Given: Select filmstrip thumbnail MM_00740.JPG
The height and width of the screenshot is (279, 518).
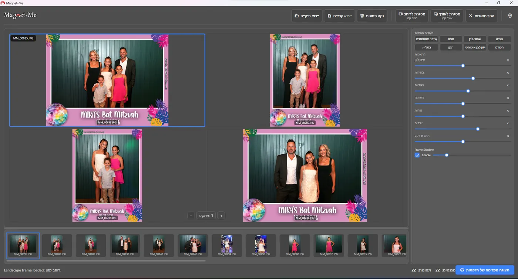Looking at the screenshot, I should tap(159, 245).
